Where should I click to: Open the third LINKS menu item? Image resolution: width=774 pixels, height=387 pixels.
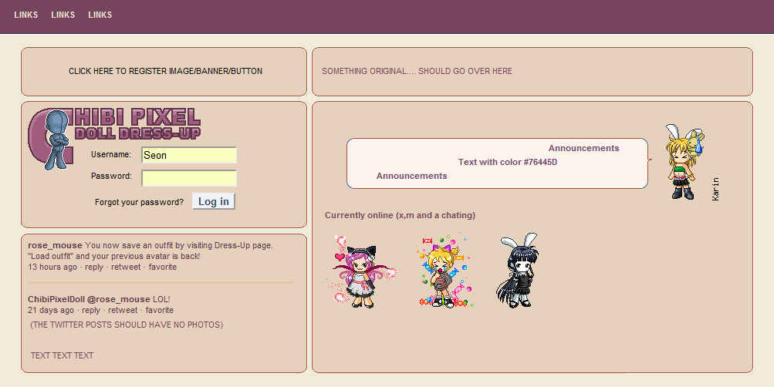click(x=100, y=15)
